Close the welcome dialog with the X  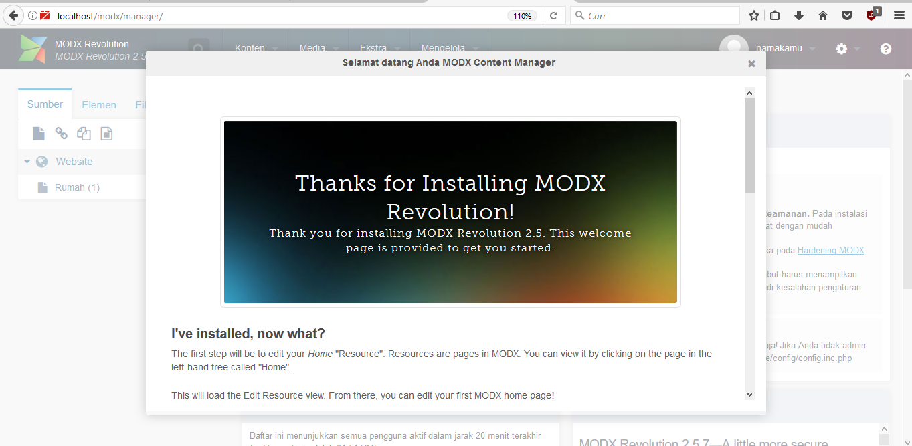coord(751,64)
